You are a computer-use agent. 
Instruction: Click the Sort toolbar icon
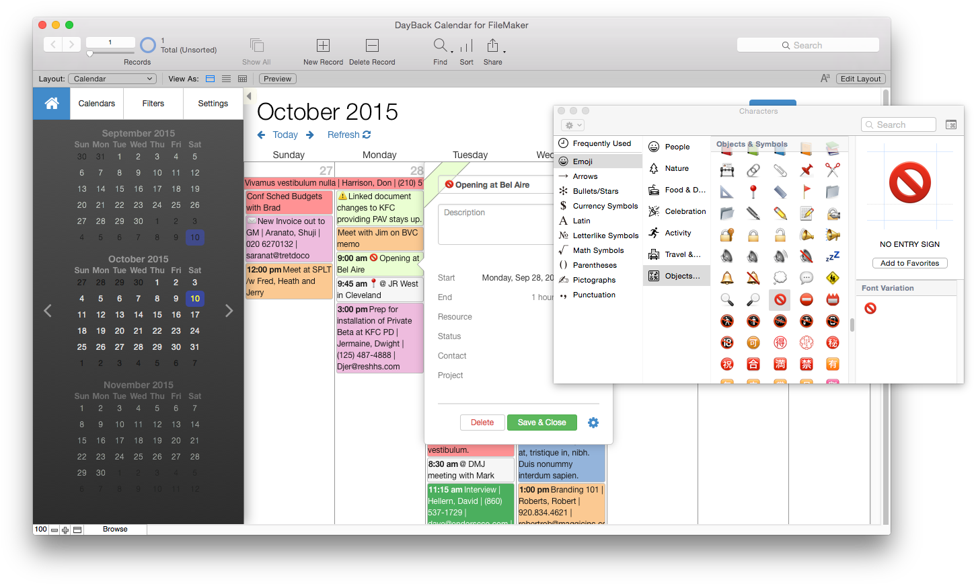[x=466, y=45]
